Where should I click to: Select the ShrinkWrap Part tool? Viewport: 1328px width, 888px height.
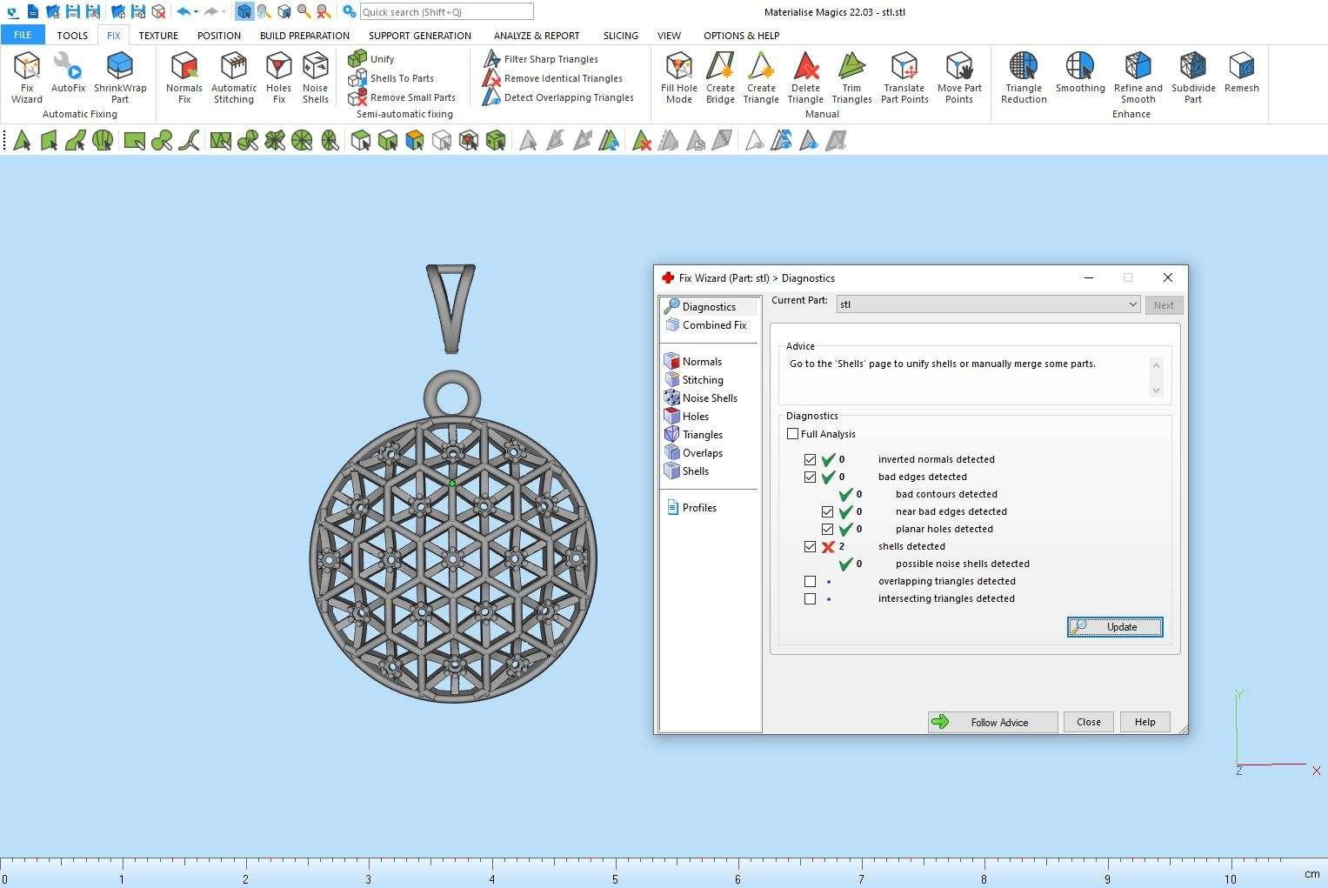click(120, 76)
